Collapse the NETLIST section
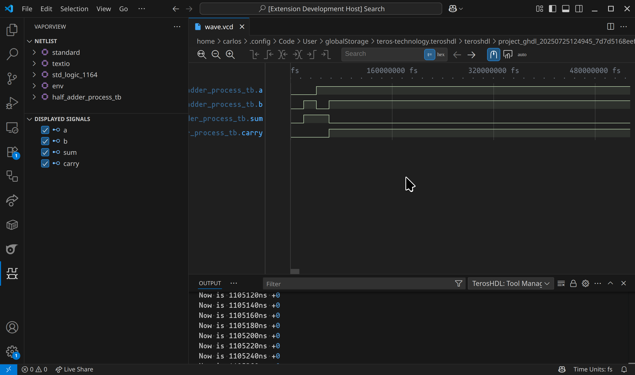The image size is (635, 375). point(29,41)
